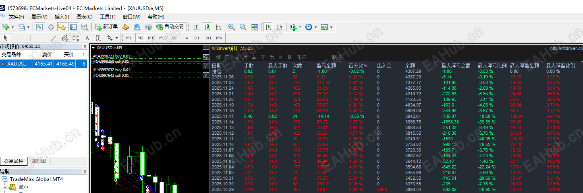Select the text A tool
This screenshot has height=193, width=583.
click(87, 38)
